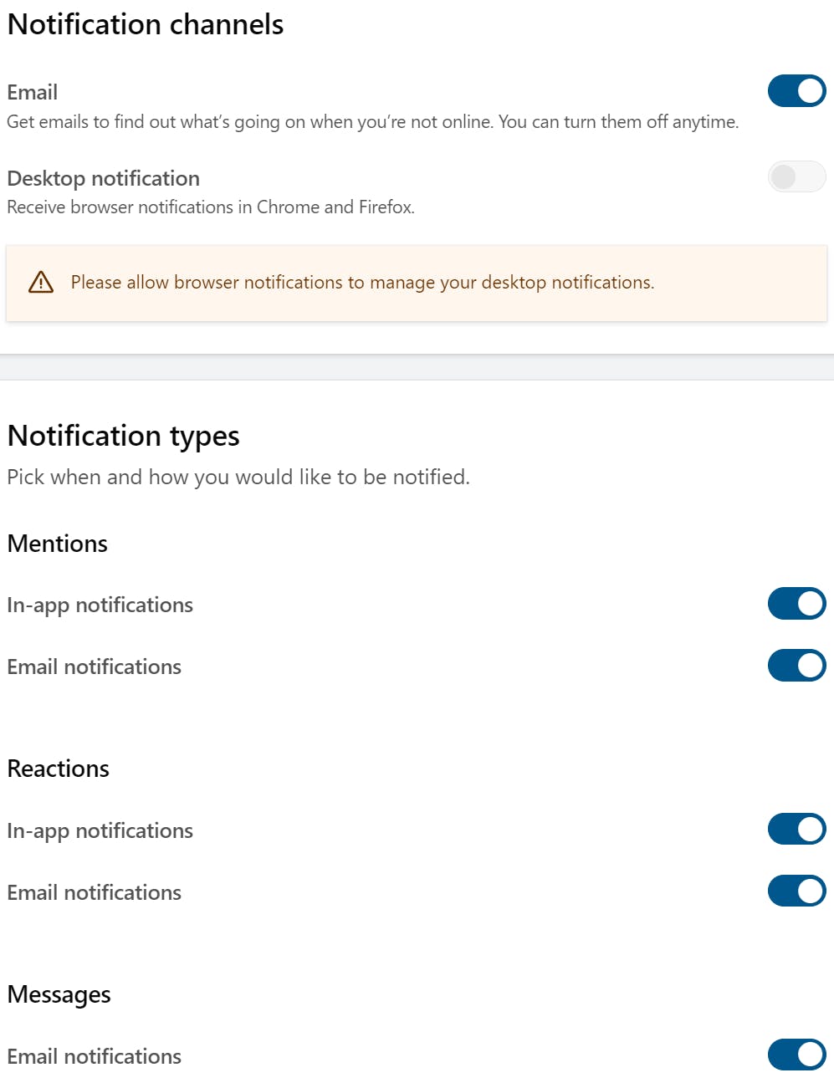Click the Notification channels heading
Screen dimensions: 834x1088
click(146, 25)
